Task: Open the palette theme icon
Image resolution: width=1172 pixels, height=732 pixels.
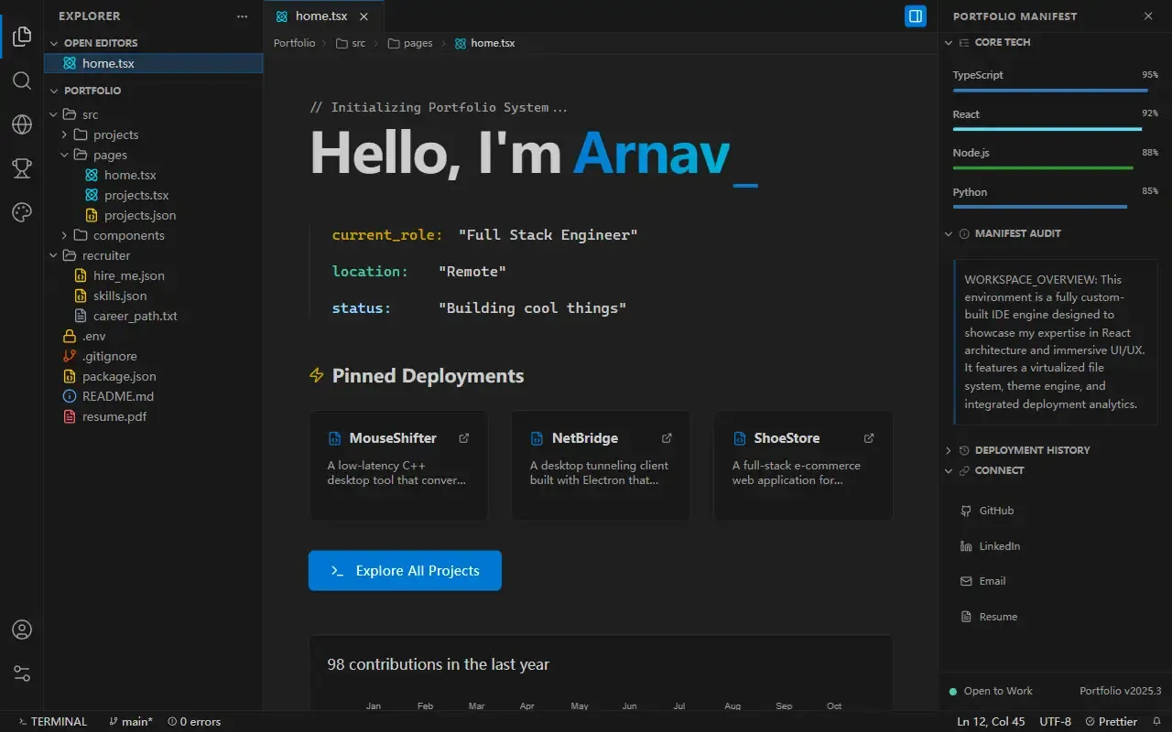Action: [x=22, y=212]
